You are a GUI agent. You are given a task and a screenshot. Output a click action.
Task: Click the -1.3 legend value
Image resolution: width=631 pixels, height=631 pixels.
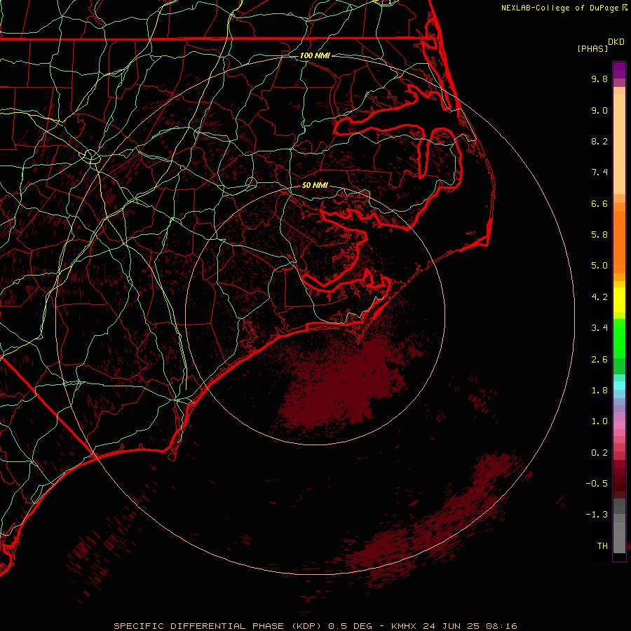597,515
